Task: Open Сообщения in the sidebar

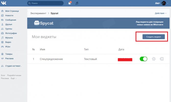Action: (x=10, y=20)
